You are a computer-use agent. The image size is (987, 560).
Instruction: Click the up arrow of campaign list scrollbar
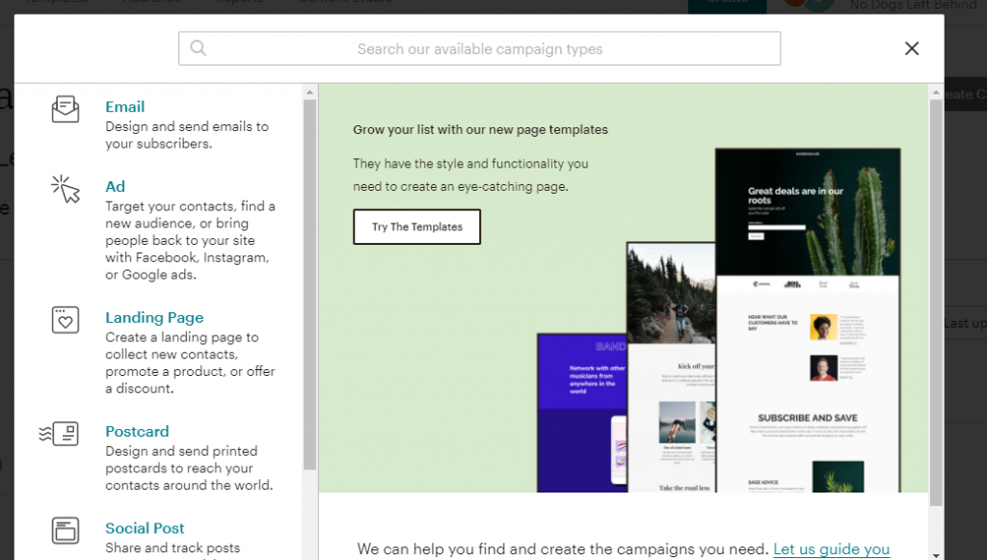(x=309, y=93)
